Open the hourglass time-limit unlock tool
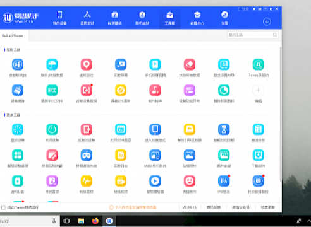This screenshot has width=311, height=227. [x=224, y=129]
